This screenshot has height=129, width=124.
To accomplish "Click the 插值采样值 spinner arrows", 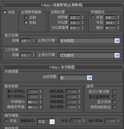I will tap(41, 107).
